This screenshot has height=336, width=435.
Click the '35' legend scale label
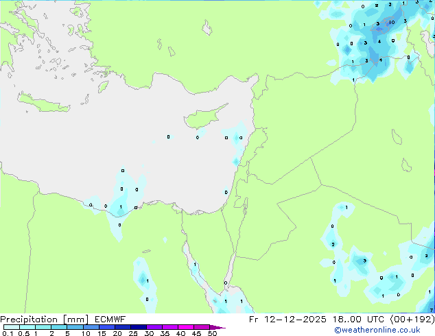pos(165,333)
